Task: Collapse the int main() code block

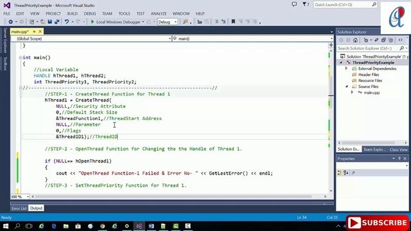Action: 21,58
